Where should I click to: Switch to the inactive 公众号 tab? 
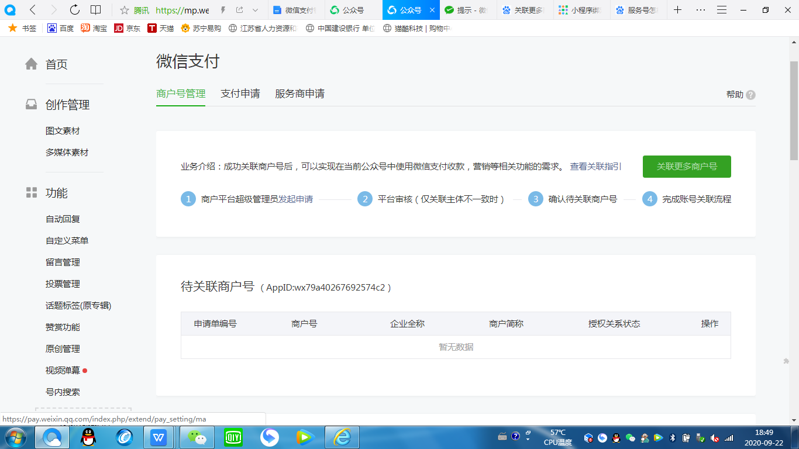click(x=353, y=10)
